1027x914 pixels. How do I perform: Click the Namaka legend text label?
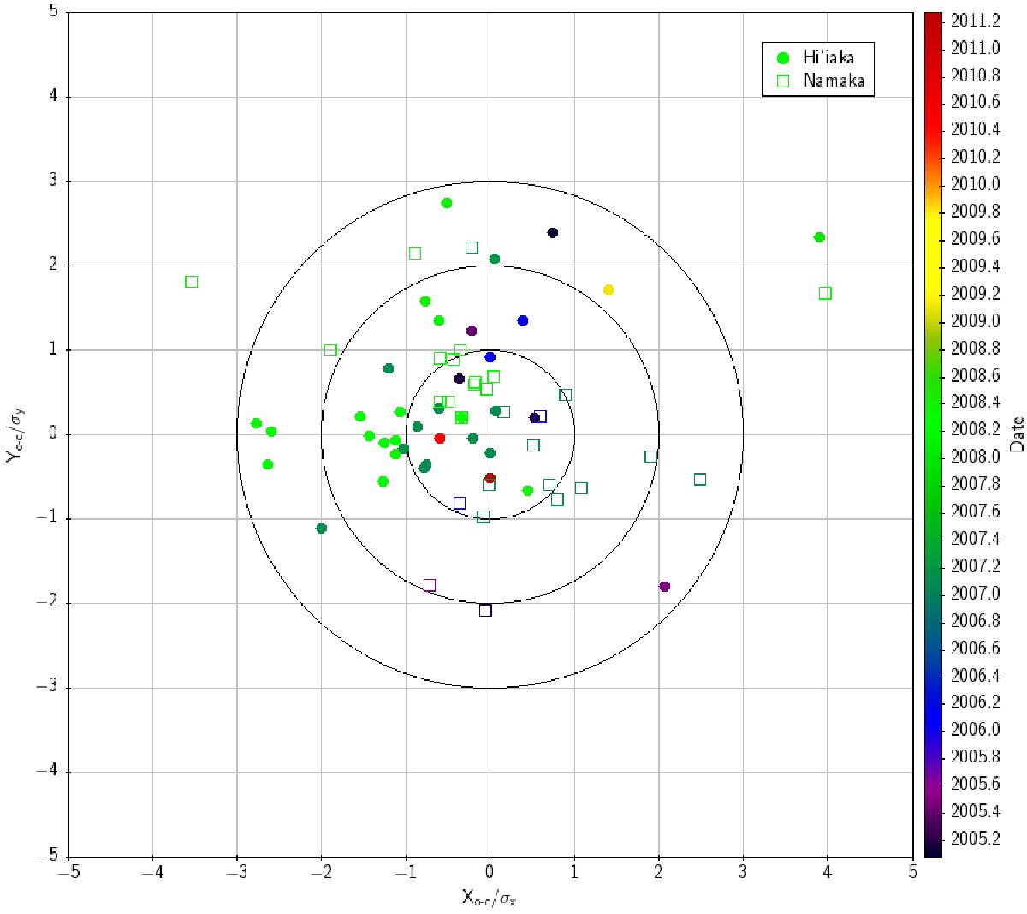point(833,81)
